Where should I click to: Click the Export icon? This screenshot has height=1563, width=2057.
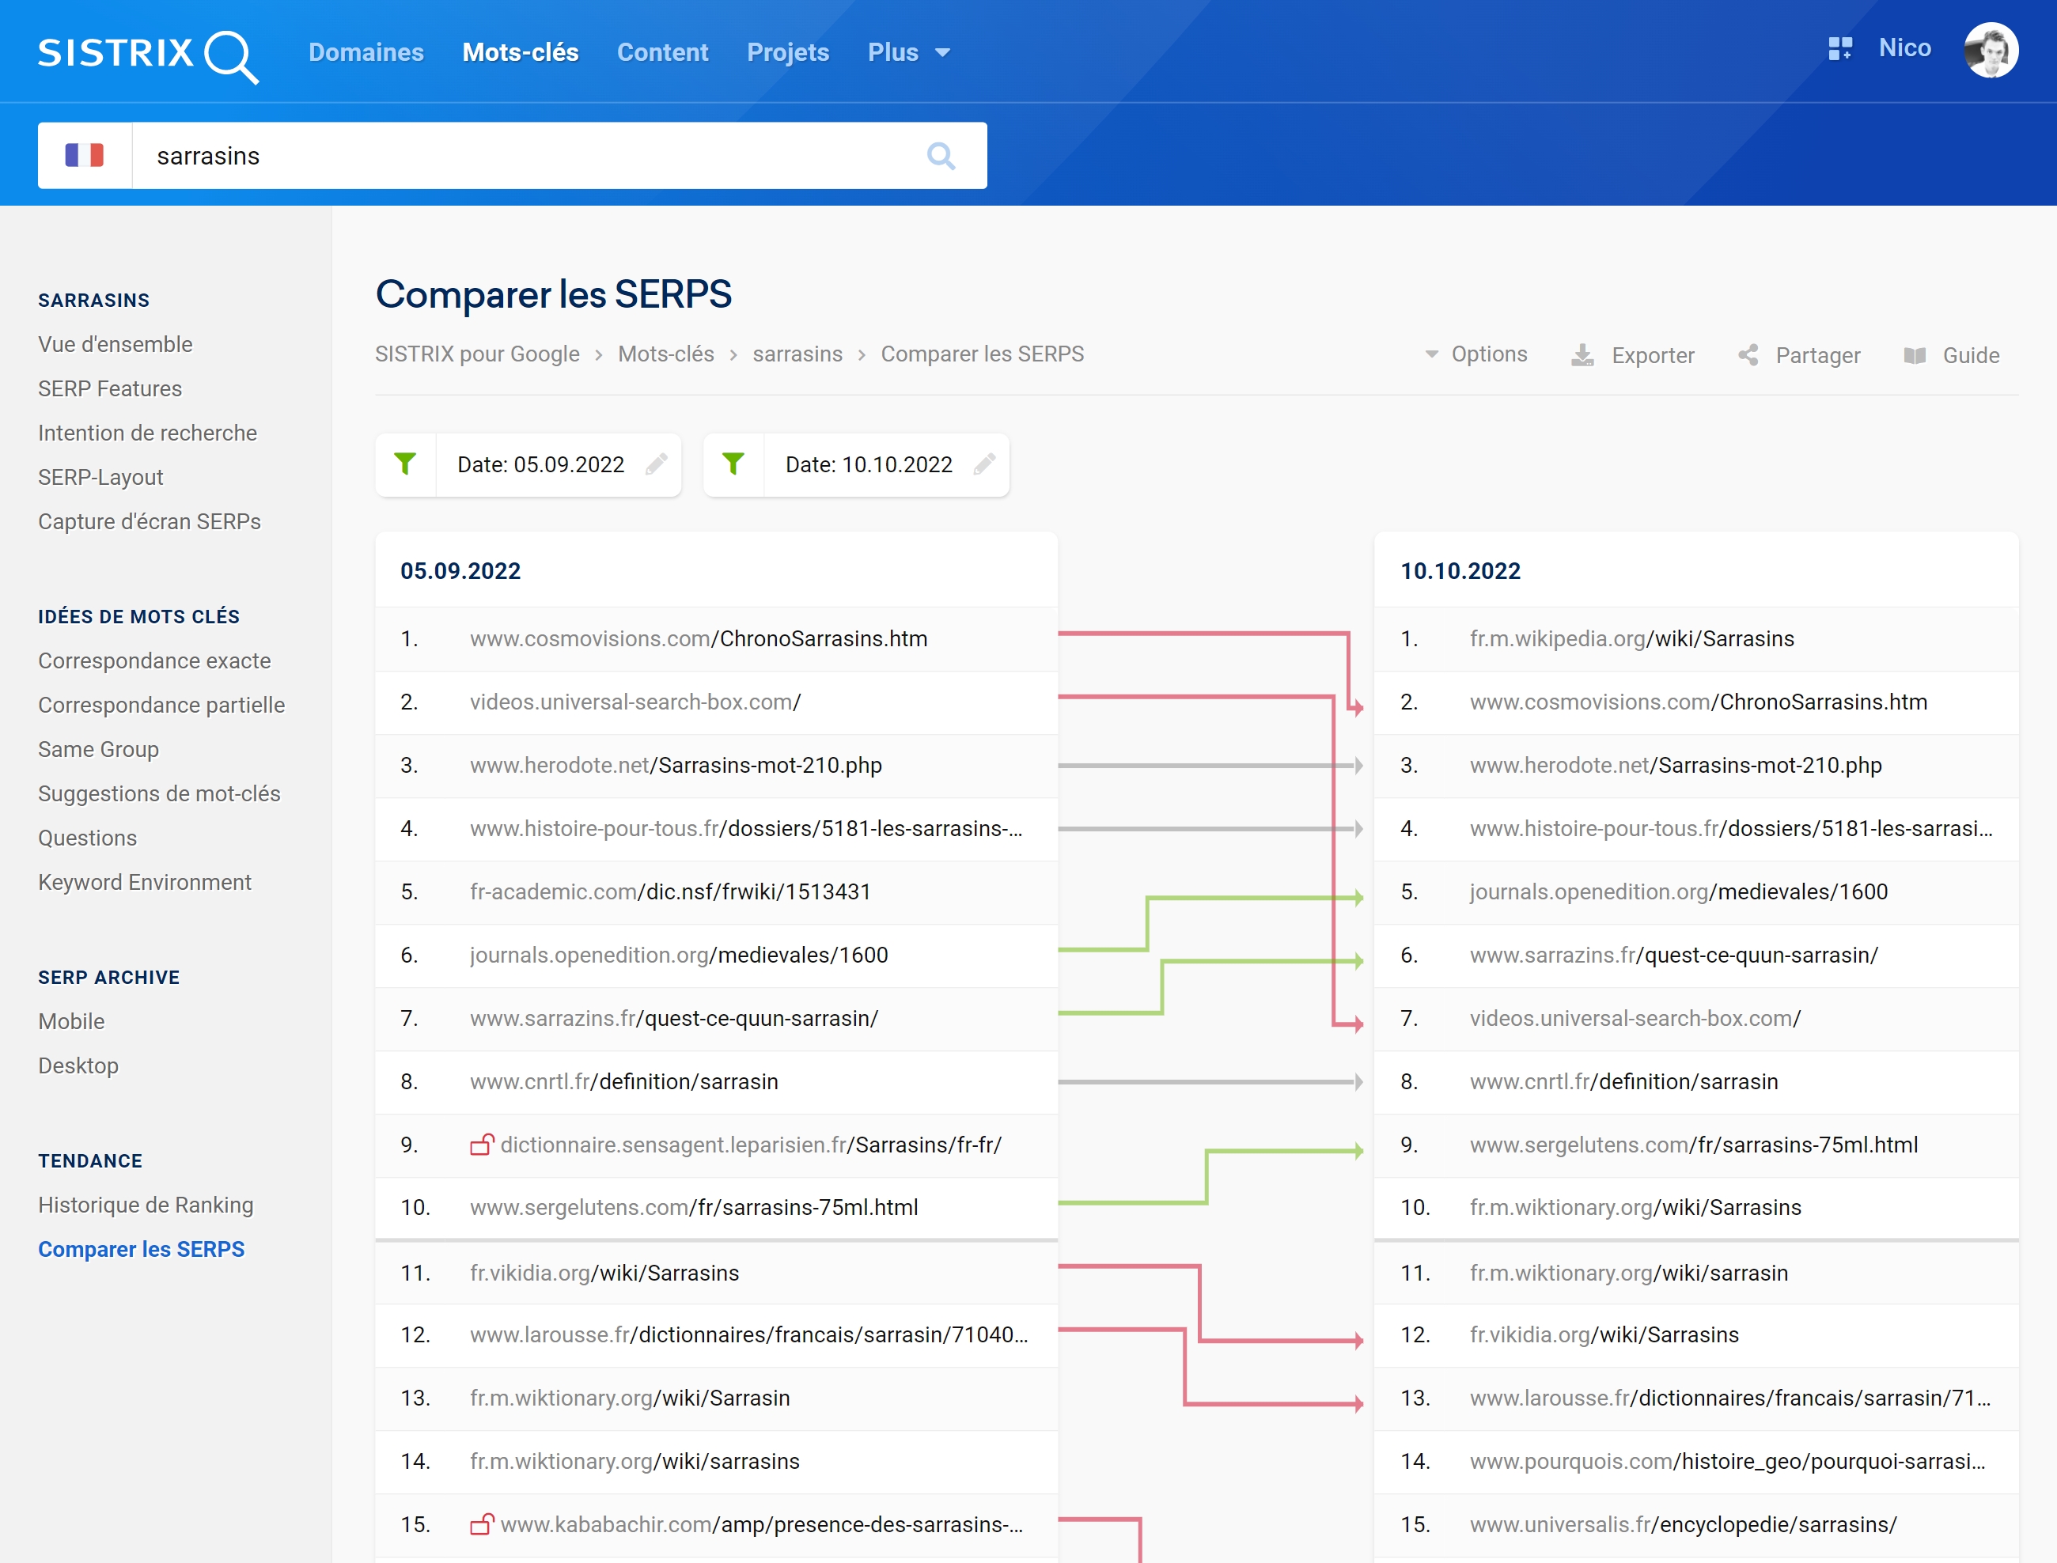coord(1579,353)
